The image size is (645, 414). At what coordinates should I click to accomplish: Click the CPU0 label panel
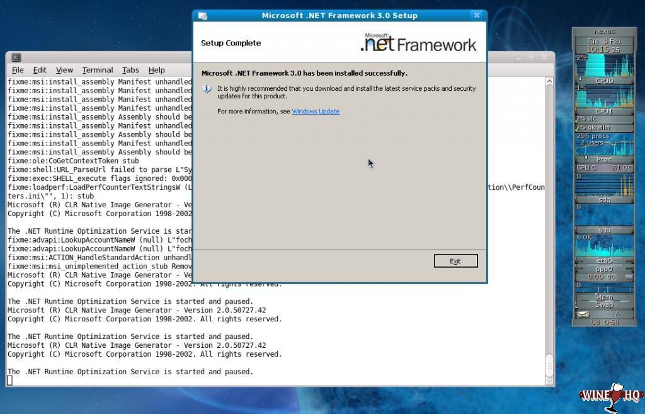click(604, 81)
